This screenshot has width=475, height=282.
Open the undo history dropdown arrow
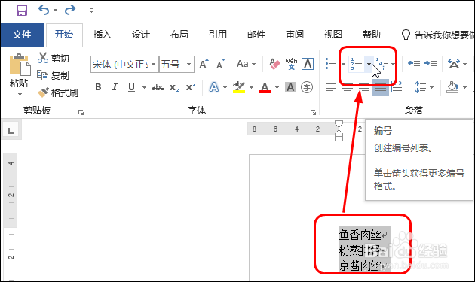(x=56, y=11)
